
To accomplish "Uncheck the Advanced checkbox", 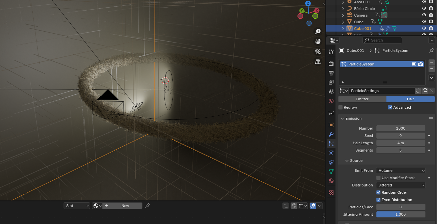I will tap(390, 107).
